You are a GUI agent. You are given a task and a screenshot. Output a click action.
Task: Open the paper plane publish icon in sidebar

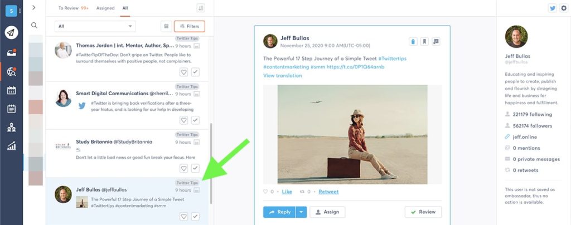pyautogui.click(x=11, y=33)
